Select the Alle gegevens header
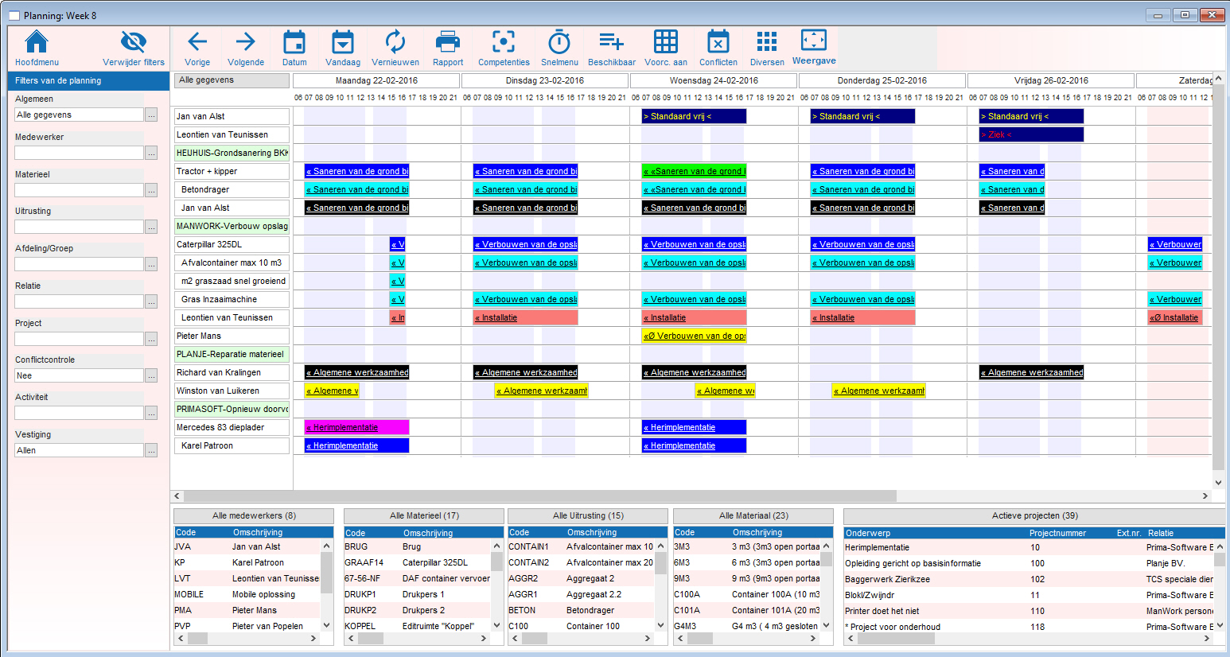This screenshot has width=1230, height=657. tap(232, 80)
